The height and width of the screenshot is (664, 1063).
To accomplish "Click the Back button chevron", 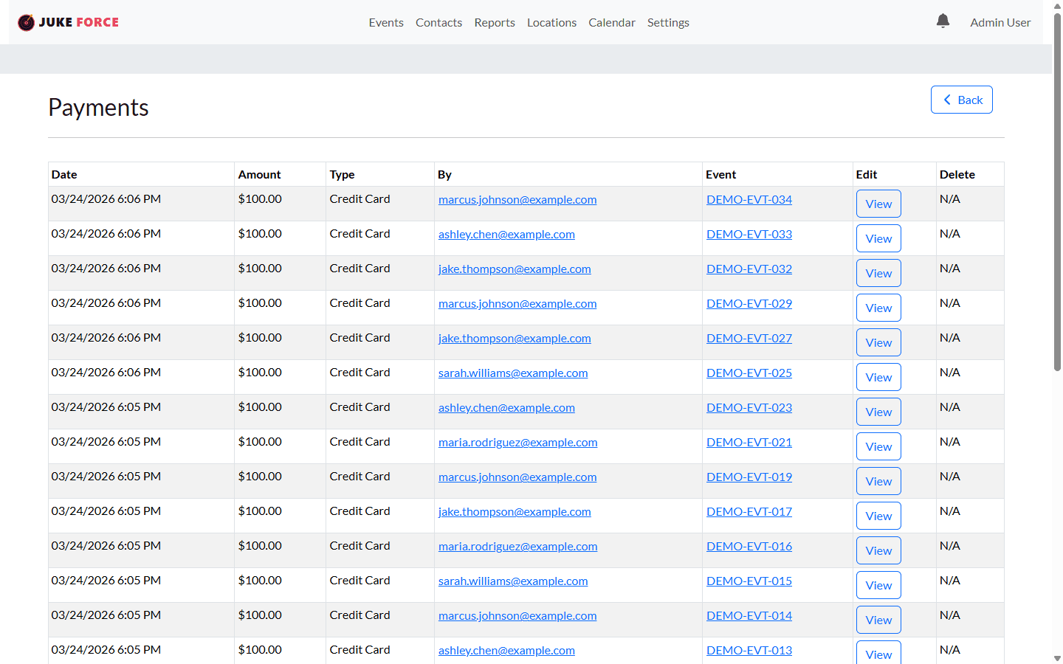I will 947,100.
